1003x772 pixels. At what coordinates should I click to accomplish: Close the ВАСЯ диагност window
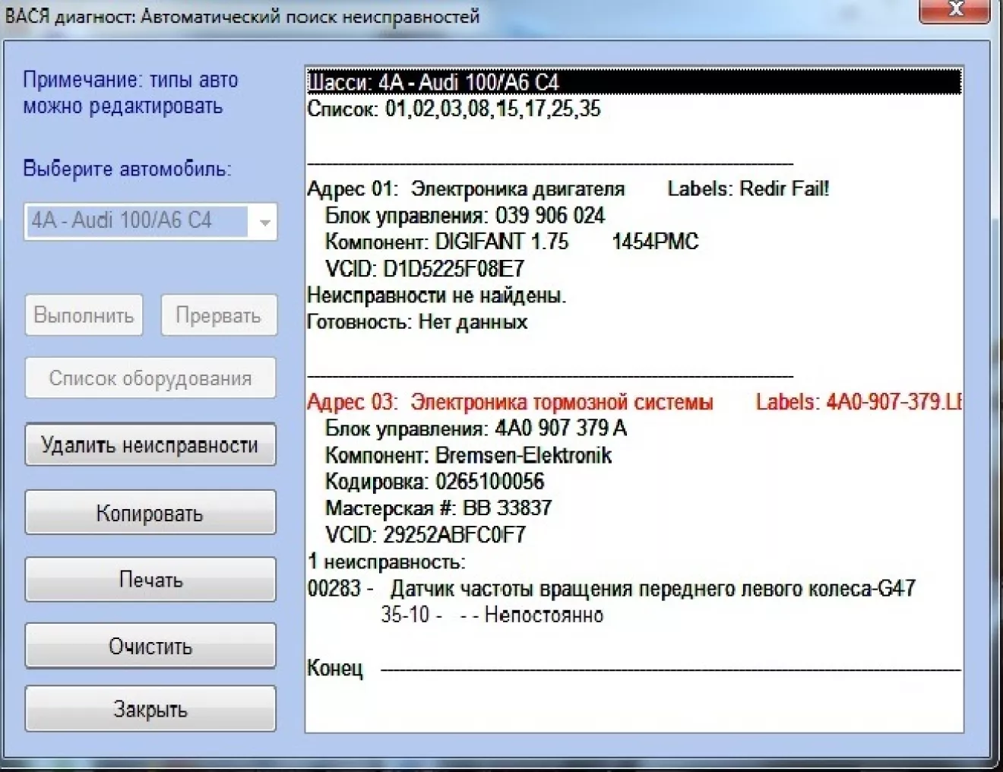pyautogui.click(x=954, y=11)
